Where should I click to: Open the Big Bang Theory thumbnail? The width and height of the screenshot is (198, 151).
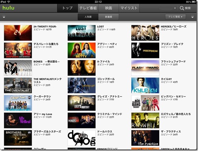[145, 103]
